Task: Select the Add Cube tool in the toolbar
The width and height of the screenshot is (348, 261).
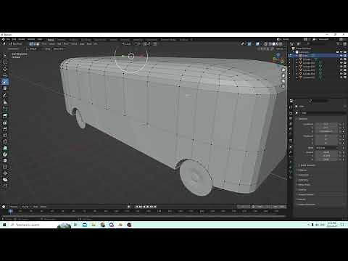Action: tap(5, 109)
